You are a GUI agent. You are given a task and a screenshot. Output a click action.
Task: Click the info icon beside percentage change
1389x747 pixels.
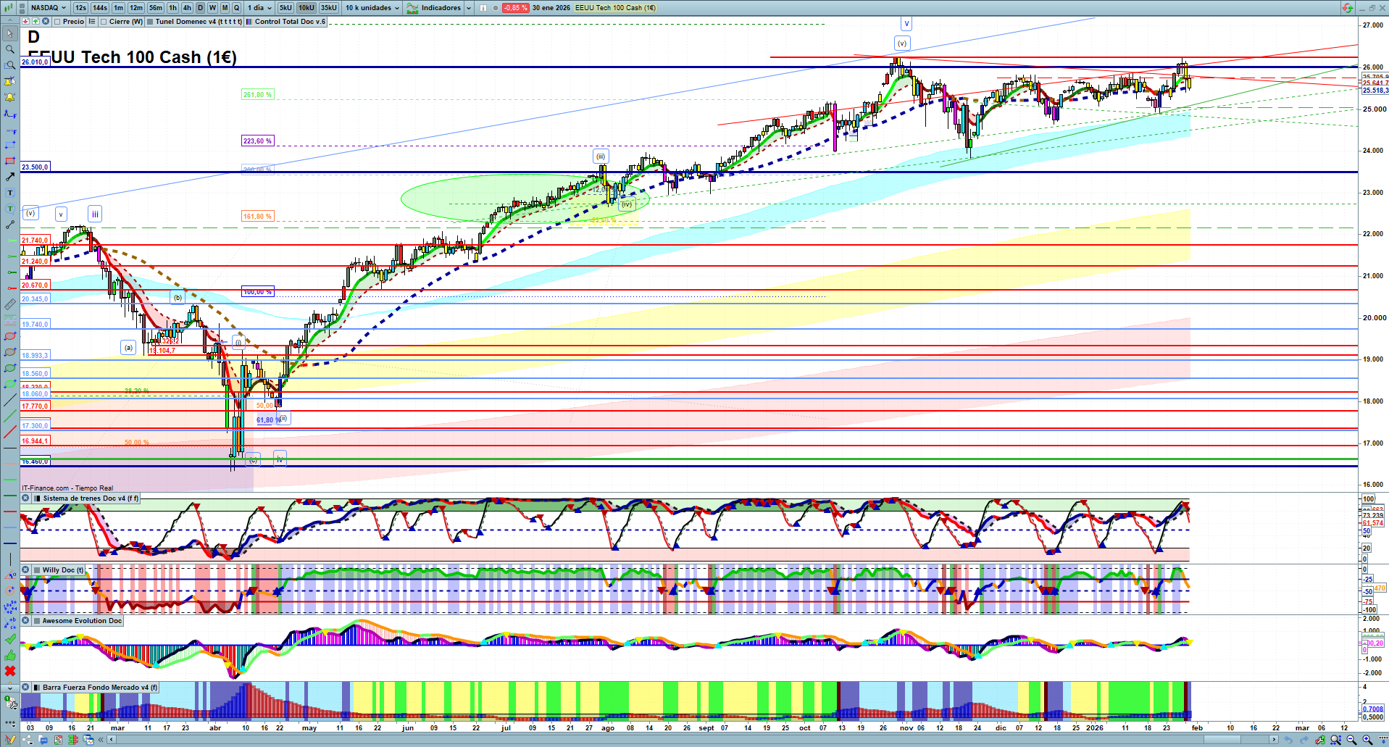pos(483,8)
